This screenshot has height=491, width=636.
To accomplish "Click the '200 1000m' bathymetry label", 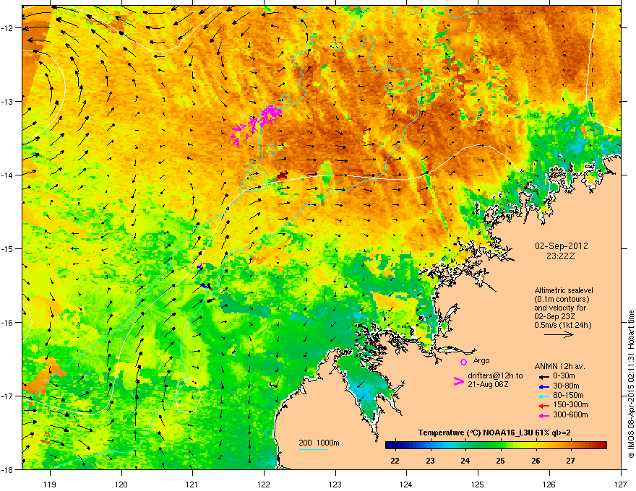I will pyautogui.click(x=319, y=443).
